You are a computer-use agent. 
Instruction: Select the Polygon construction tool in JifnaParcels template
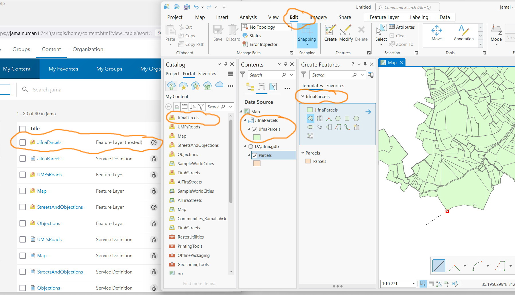click(310, 118)
